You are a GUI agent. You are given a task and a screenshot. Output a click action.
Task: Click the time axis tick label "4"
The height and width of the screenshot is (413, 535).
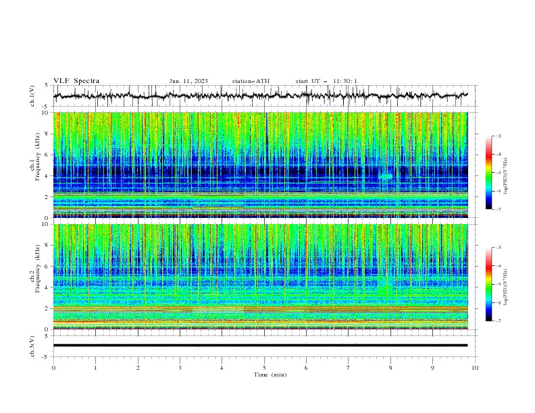pos(222,368)
